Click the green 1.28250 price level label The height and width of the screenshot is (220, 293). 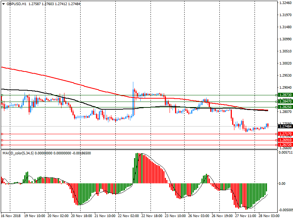coord(285,107)
